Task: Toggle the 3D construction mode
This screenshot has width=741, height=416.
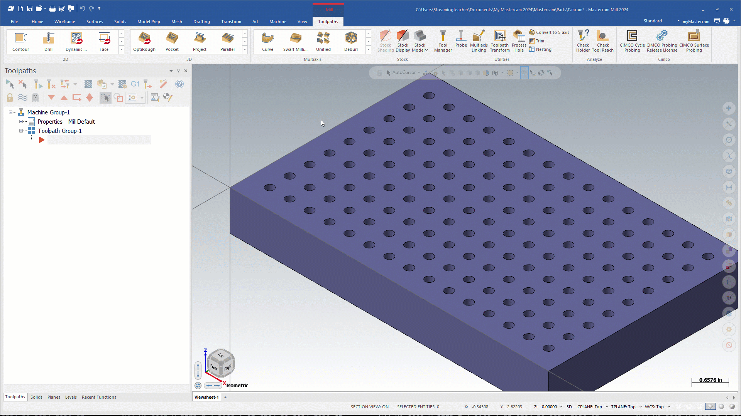Action: 569,407
